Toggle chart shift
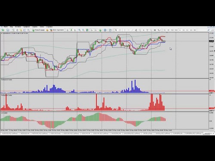 (x=95, y=30)
